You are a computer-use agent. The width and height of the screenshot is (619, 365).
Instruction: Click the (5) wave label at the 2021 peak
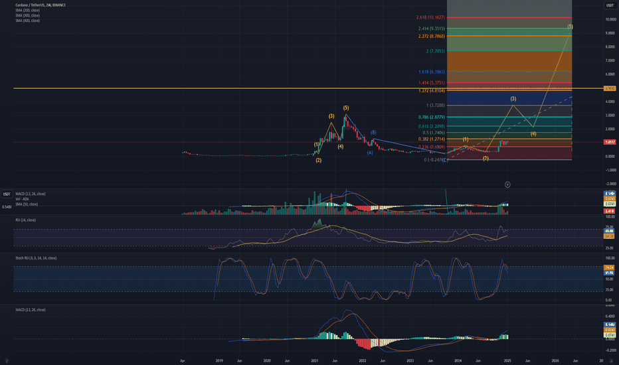click(346, 108)
